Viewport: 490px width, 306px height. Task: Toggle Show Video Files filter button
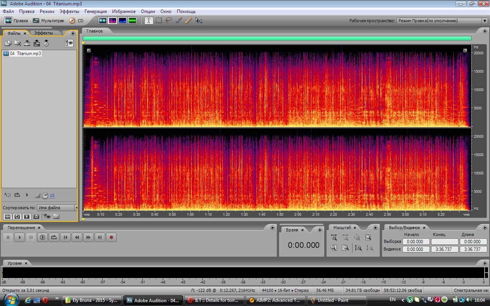pyautogui.click(x=27, y=216)
